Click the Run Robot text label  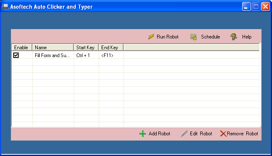coord(168,37)
